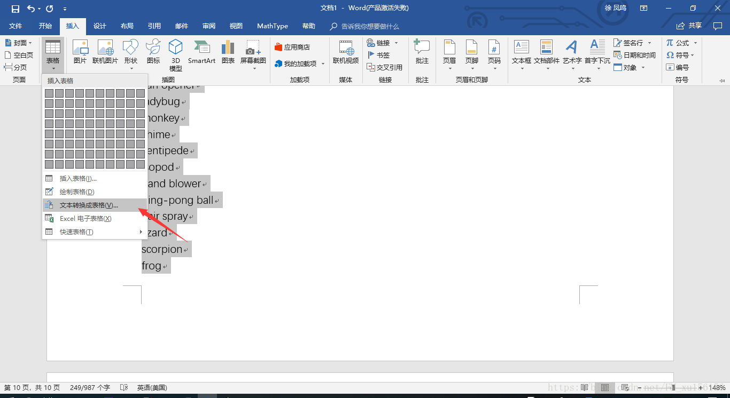
Task: Select the print layout view icon
Action: coord(604,388)
